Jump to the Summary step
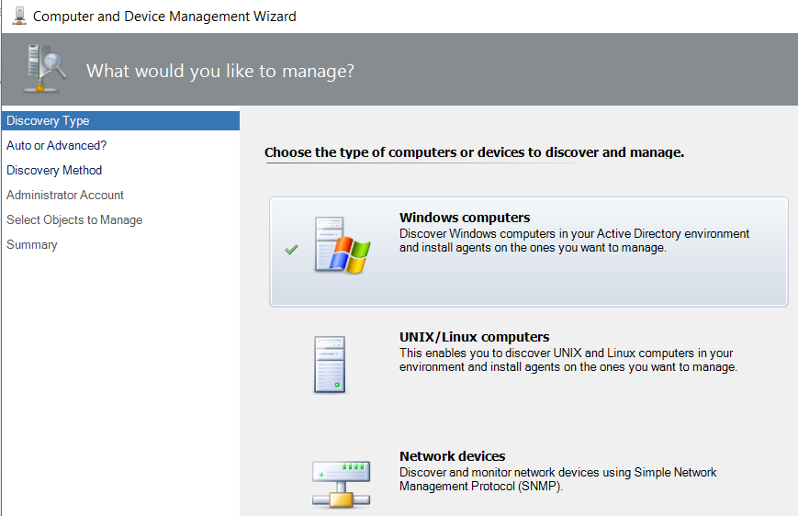This screenshot has width=798, height=516. coord(31,245)
